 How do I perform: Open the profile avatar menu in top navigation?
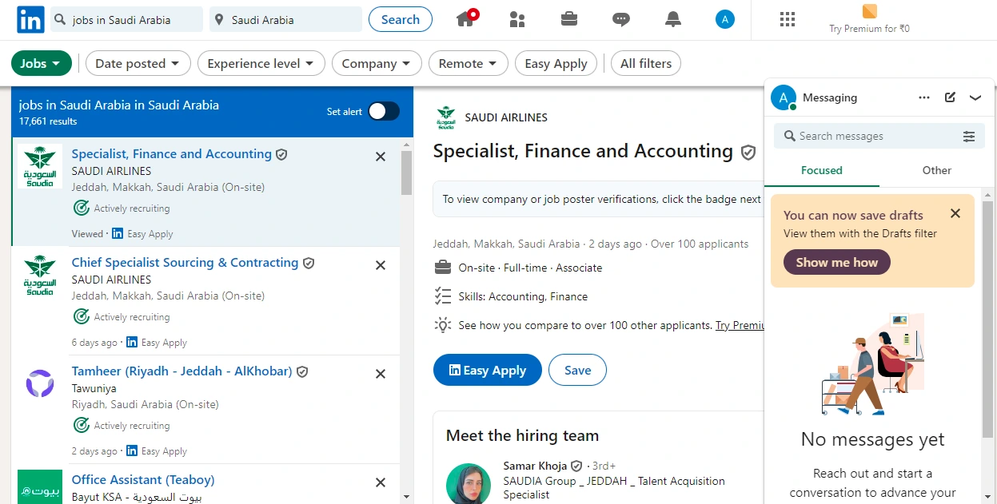click(x=725, y=19)
